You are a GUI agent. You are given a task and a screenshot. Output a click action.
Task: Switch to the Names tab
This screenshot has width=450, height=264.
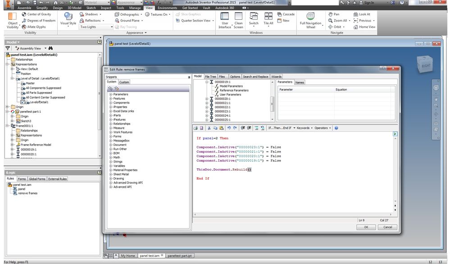(x=300, y=82)
